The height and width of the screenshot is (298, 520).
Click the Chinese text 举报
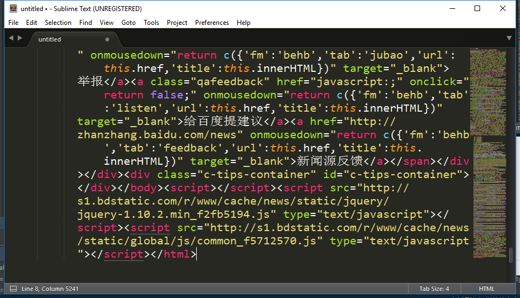click(x=90, y=81)
